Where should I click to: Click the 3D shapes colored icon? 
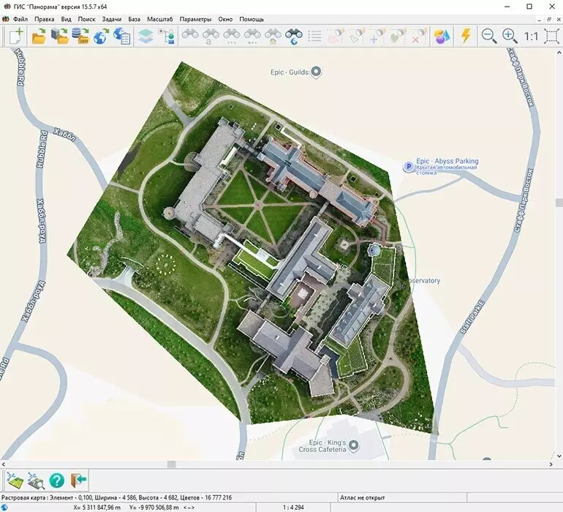point(442,37)
